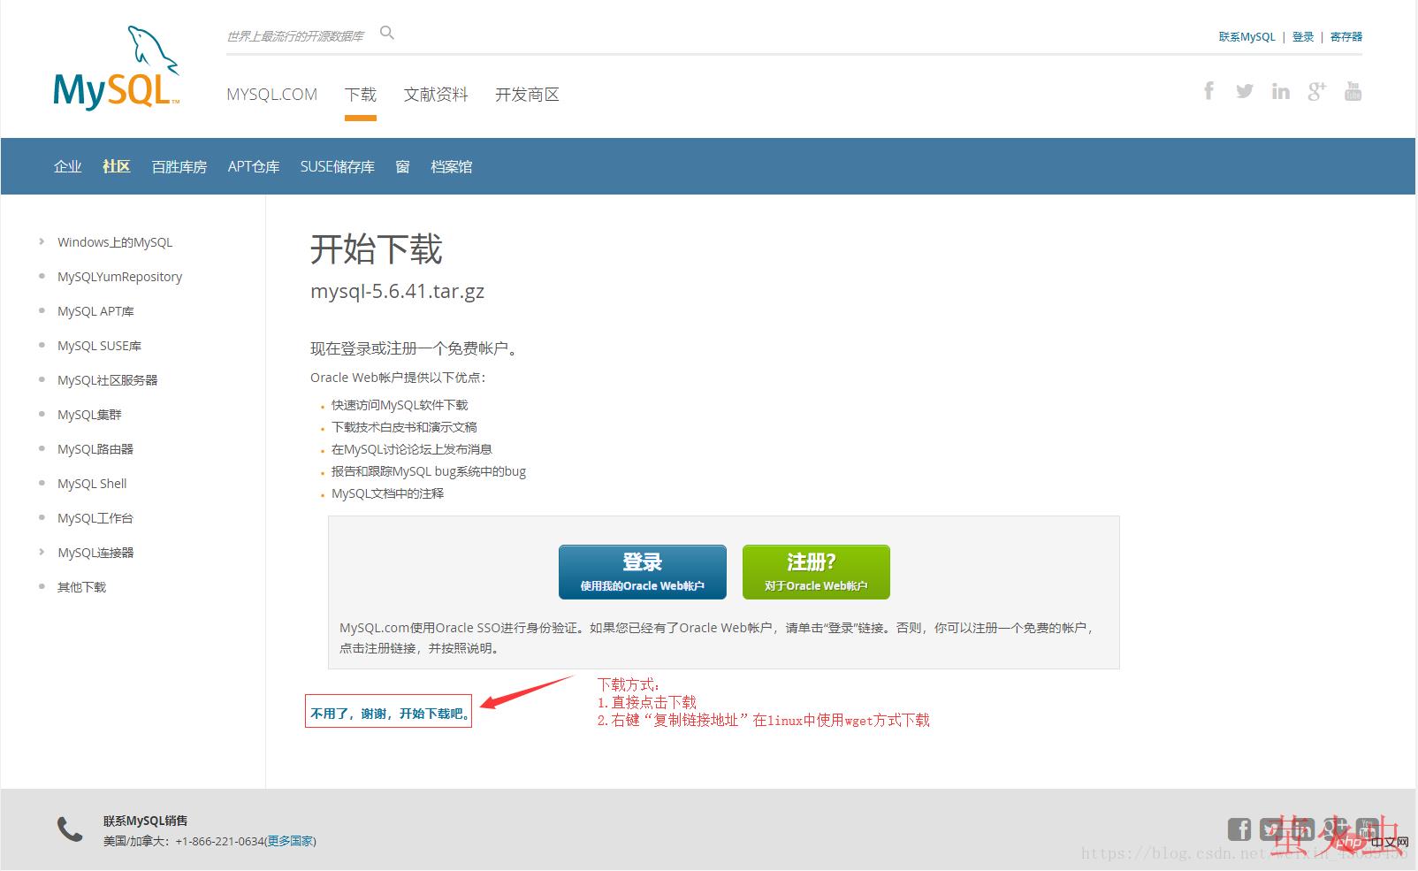Click the footer Facebook icon
The height and width of the screenshot is (871, 1418).
[1239, 829]
